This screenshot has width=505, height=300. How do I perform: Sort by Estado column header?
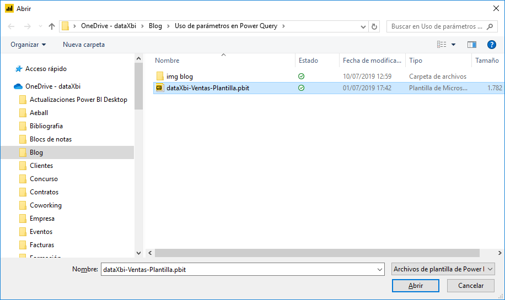pos(308,61)
